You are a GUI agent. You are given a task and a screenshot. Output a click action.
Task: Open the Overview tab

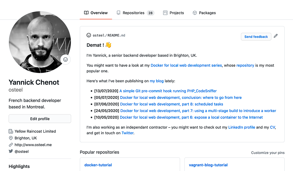point(96,13)
